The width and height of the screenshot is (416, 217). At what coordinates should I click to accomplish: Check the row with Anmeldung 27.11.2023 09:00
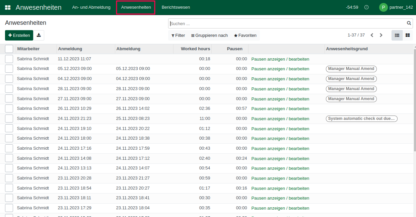point(9,99)
